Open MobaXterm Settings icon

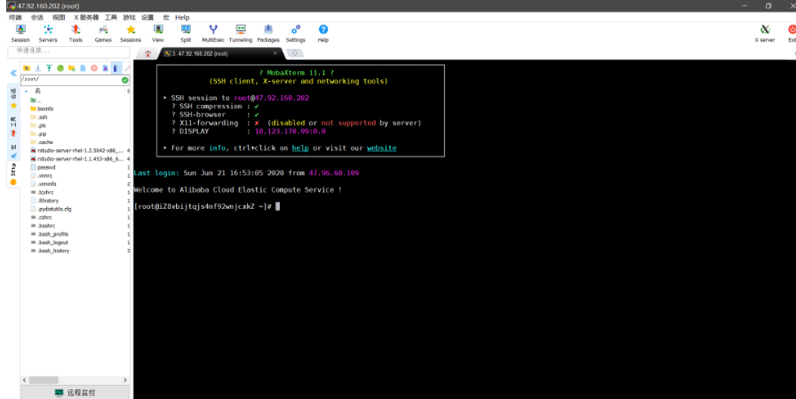pos(296,33)
